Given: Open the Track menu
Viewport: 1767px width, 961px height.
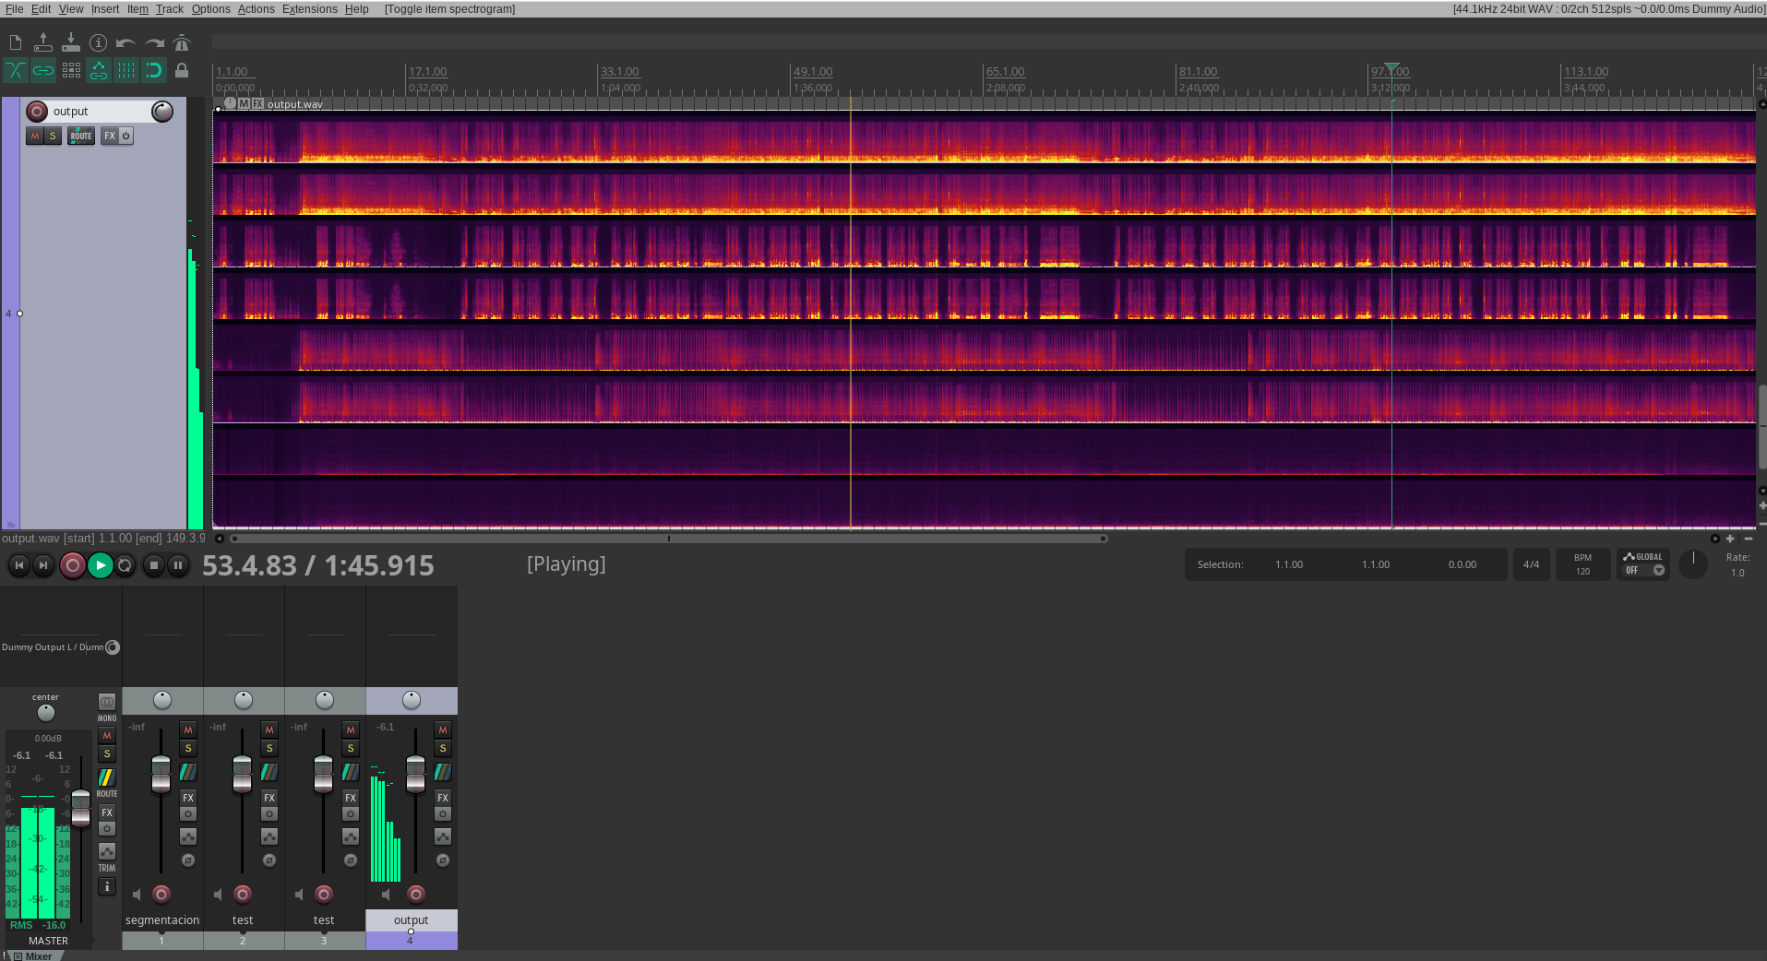Looking at the screenshot, I should (x=169, y=9).
